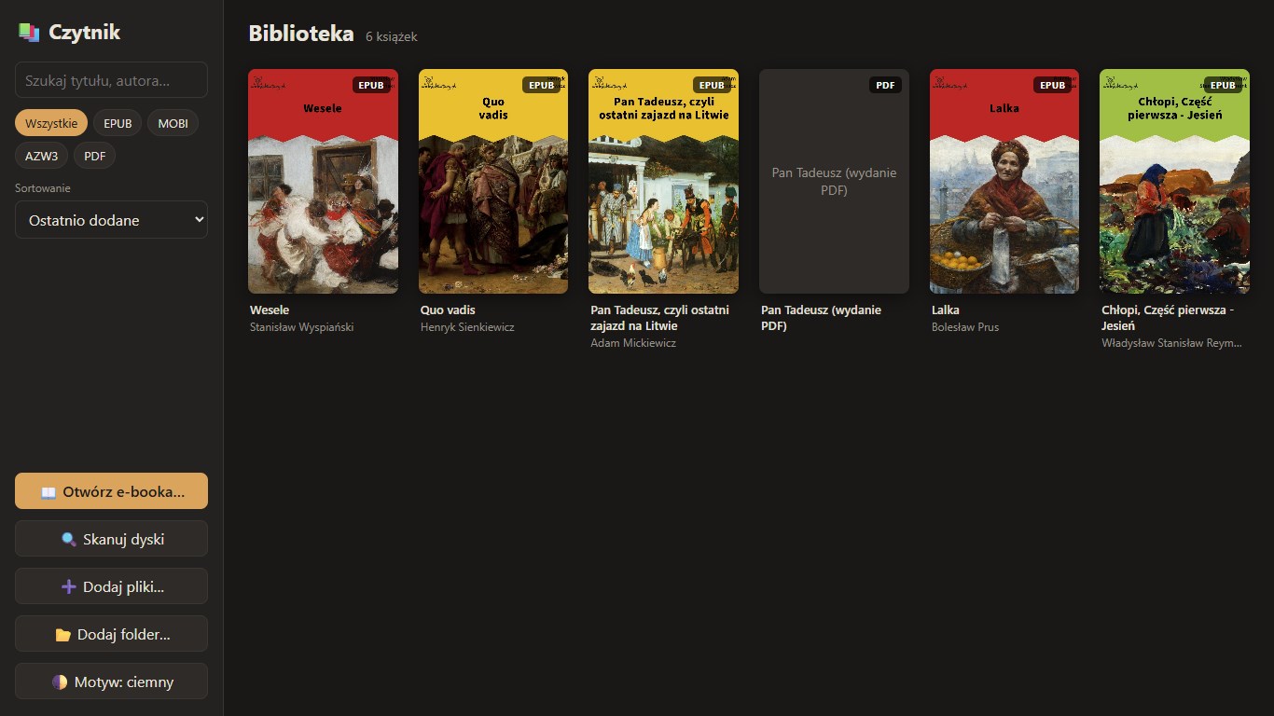The height and width of the screenshot is (716, 1274).
Task: Click author name Stanisław Wyspiański
Action: tap(302, 327)
